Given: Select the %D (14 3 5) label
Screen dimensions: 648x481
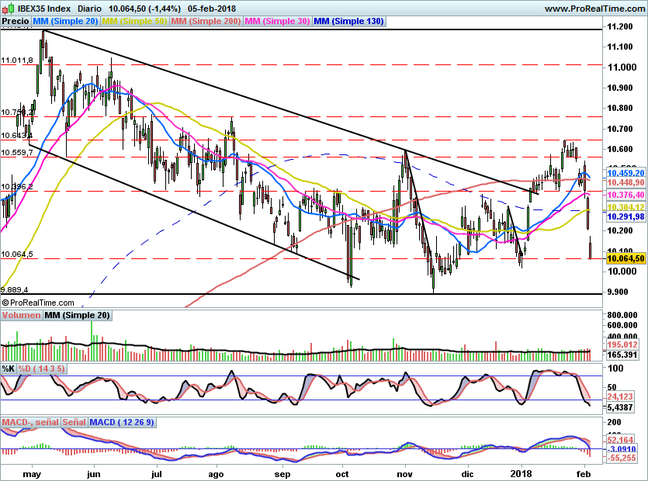Looking at the screenshot, I should point(41,369).
